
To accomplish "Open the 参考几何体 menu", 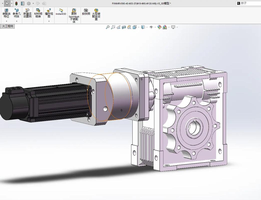I will [17, 13].
